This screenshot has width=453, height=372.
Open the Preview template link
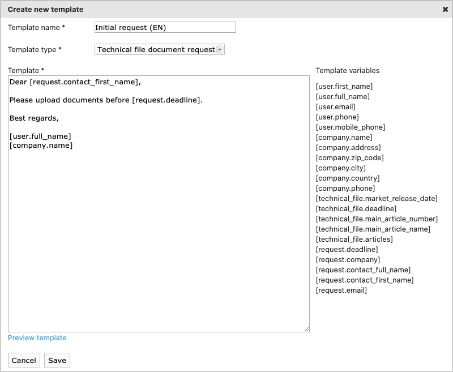37,338
